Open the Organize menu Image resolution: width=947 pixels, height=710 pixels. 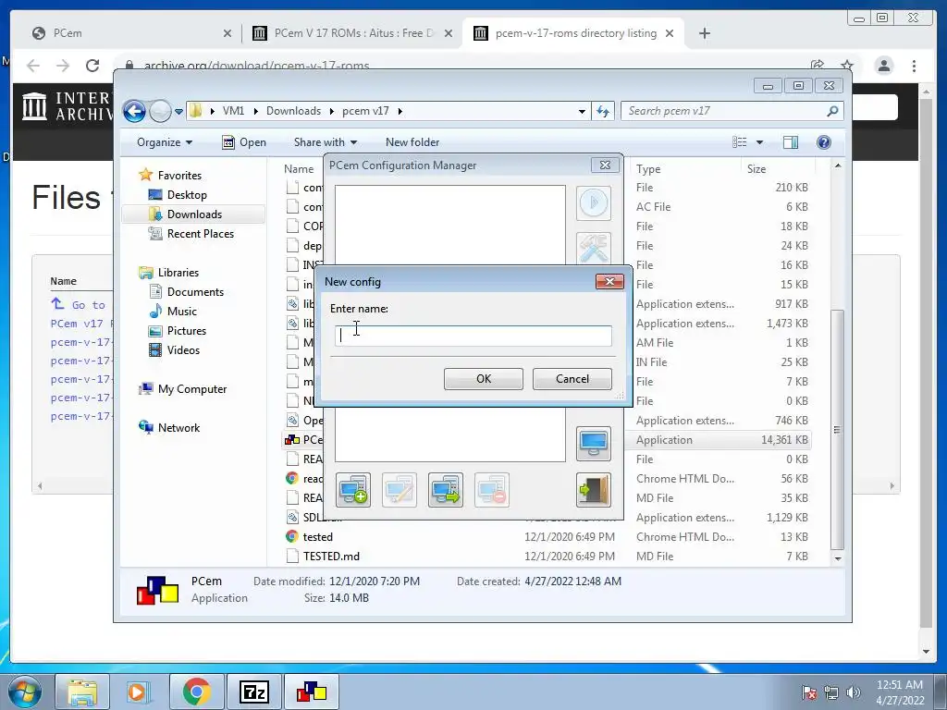165,141
